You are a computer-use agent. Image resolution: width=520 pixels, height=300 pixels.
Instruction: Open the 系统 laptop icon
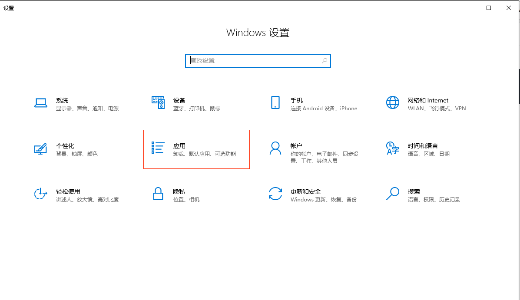coord(40,103)
